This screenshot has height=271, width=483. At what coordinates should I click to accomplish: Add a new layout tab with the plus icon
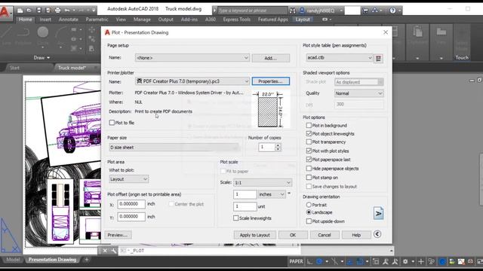(87, 260)
